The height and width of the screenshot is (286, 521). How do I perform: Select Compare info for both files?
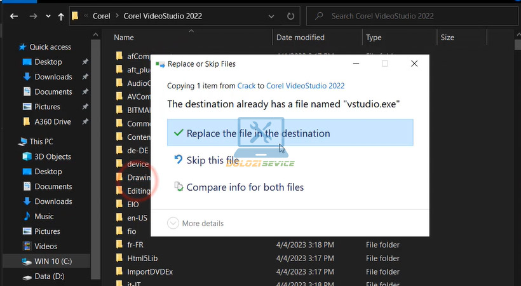click(x=245, y=187)
